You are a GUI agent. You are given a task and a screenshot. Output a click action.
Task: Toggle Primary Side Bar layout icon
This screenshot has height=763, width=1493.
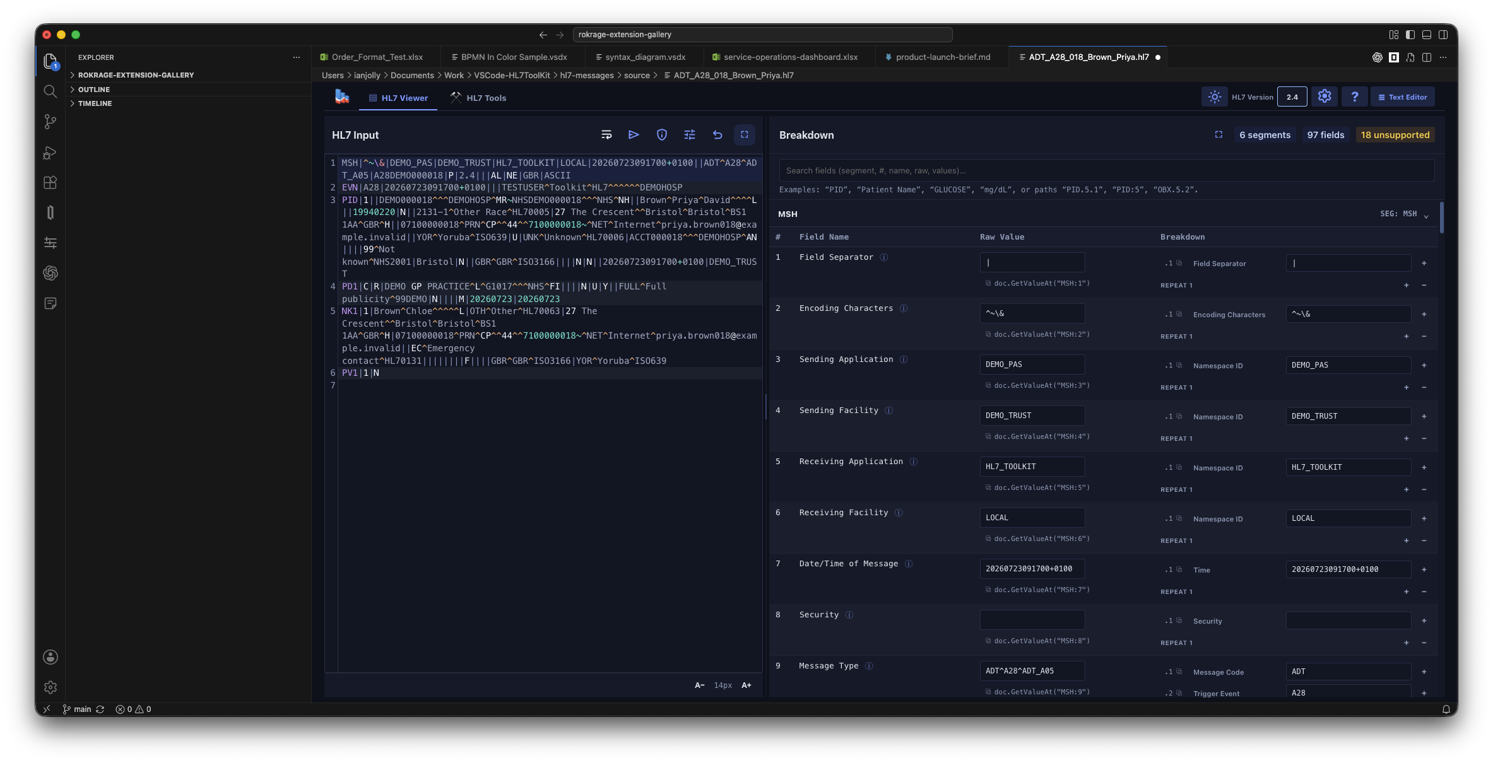click(1410, 35)
